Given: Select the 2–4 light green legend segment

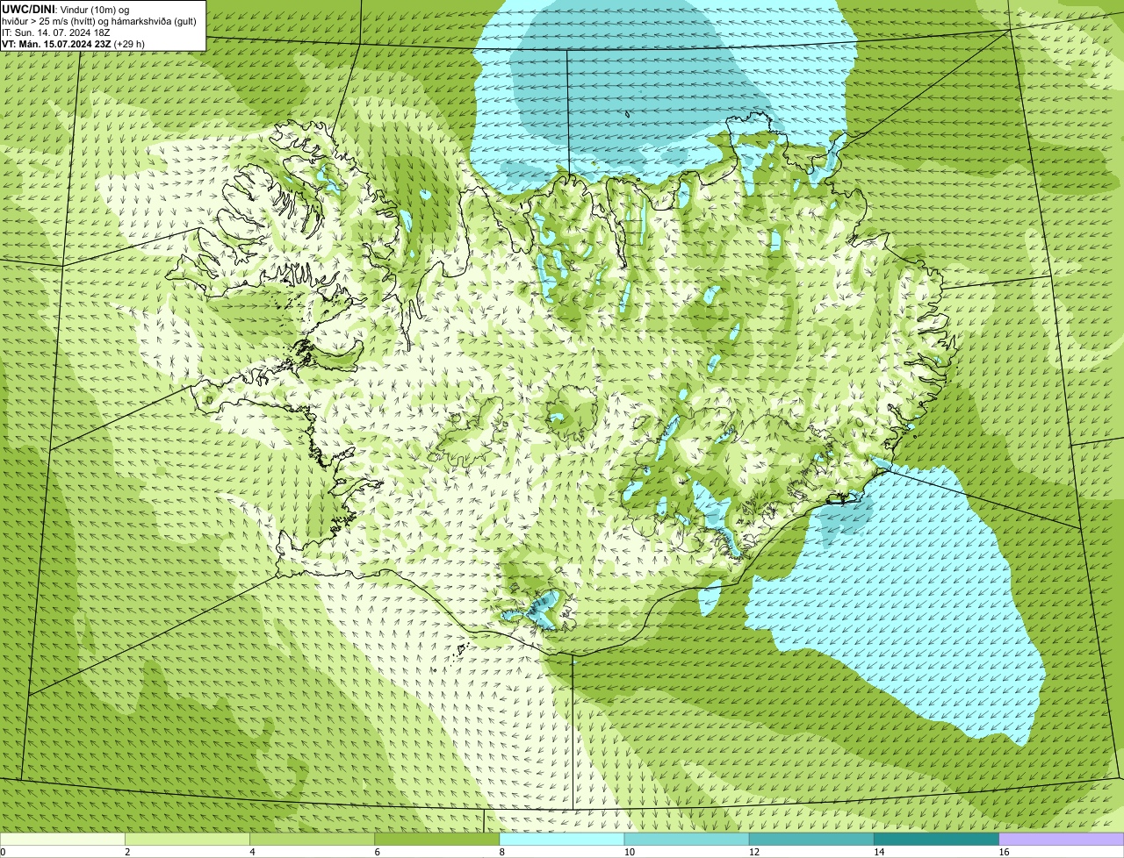Looking at the screenshot, I should coord(187,840).
